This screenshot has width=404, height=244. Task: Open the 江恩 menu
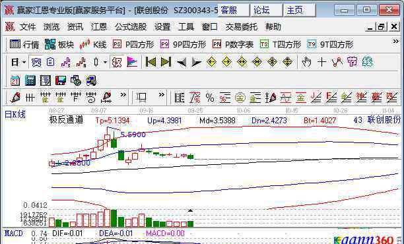tap(99, 27)
